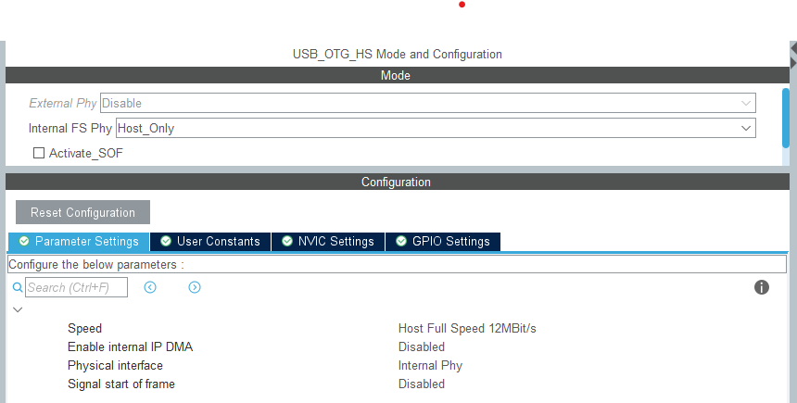This screenshot has height=403, width=797.
Task: Click the Host Full Speed 12MBit/s value
Action: click(x=467, y=328)
